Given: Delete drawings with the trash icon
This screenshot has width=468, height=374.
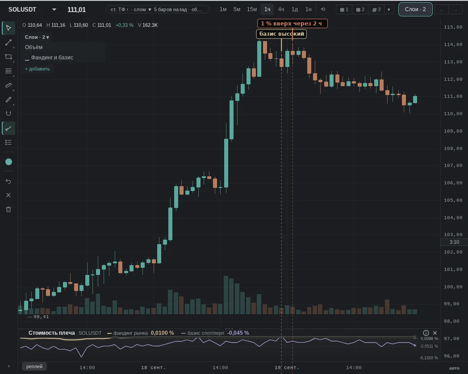Looking at the screenshot, I should point(8,209).
